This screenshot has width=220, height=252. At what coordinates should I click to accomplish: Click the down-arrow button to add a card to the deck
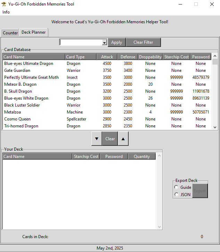coord(97,139)
